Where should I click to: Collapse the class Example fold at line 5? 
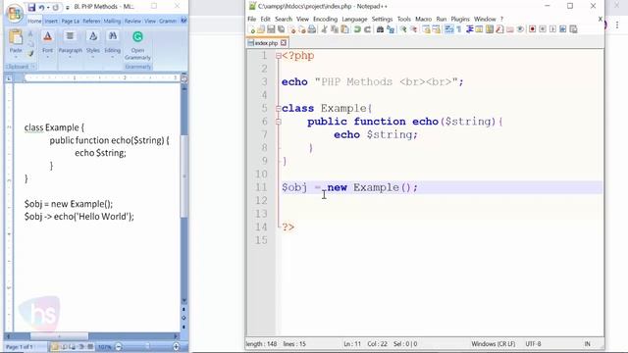(279, 109)
